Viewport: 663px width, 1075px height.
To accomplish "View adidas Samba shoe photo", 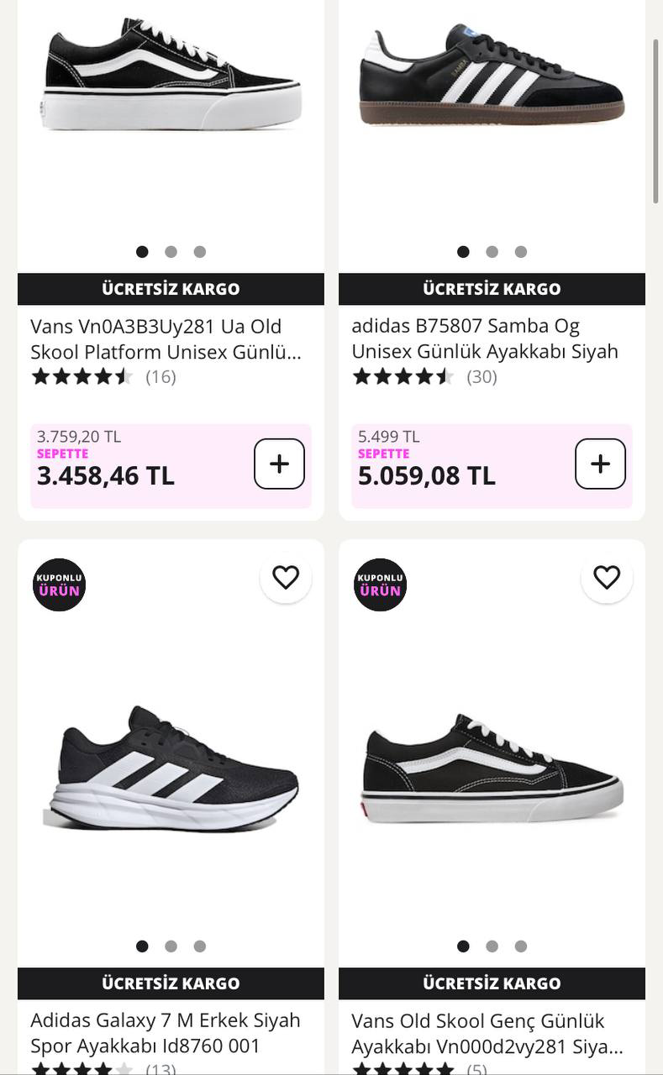I will coord(492,76).
